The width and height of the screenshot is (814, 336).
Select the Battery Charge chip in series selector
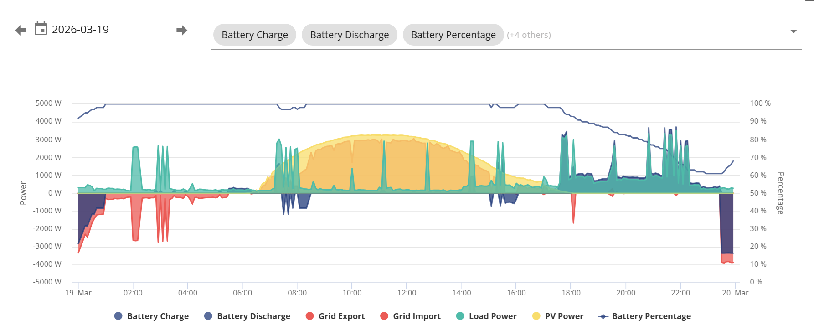click(x=255, y=35)
